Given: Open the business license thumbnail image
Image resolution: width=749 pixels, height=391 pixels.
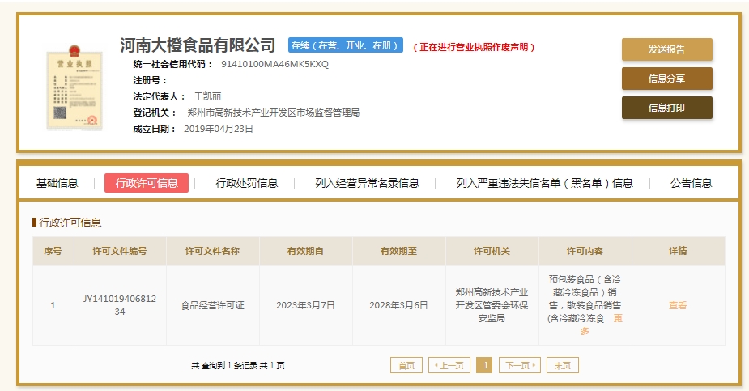Looking at the screenshot, I should pyautogui.click(x=74, y=87).
